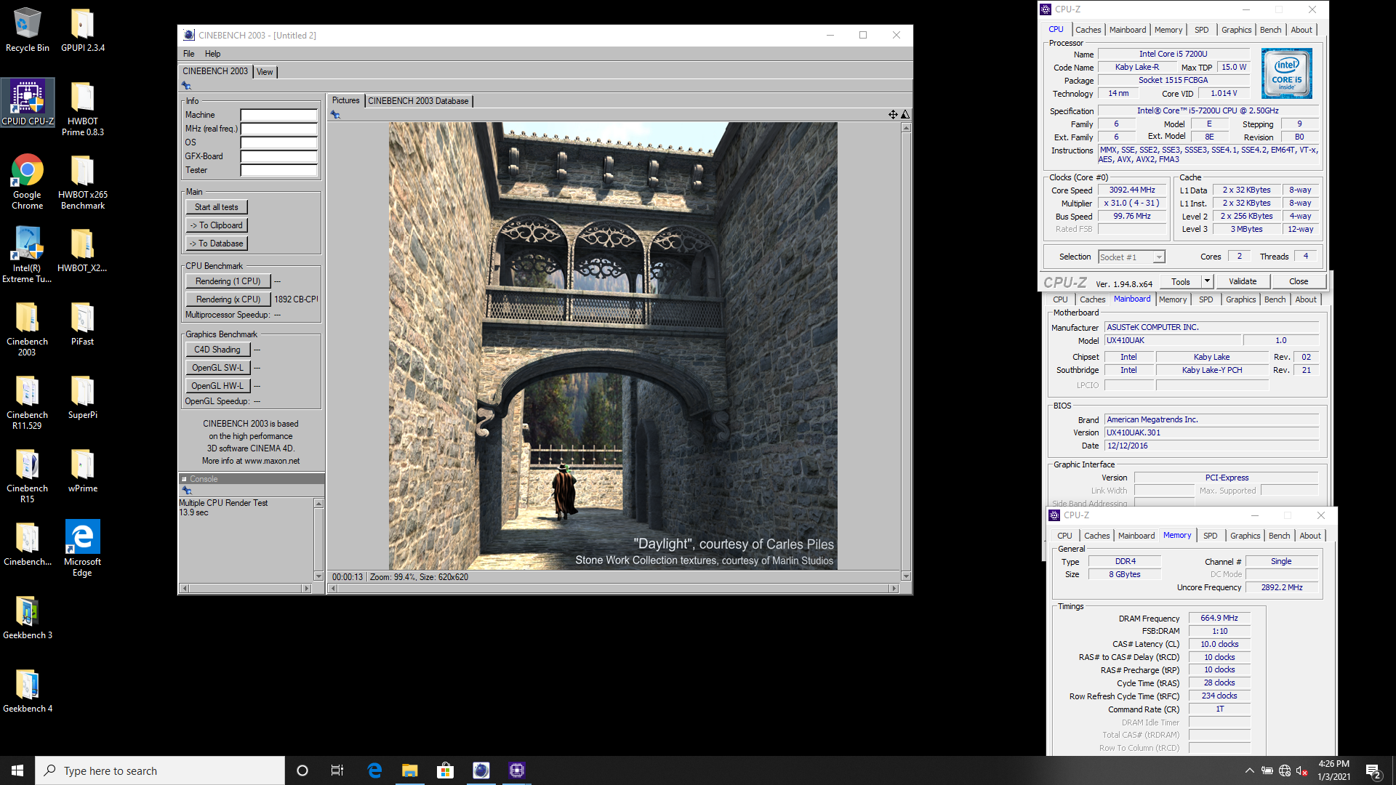Viewport: 1396px width, 785px height.
Task: Click the CPU-Z Tools button
Action: tap(1181, 281)
